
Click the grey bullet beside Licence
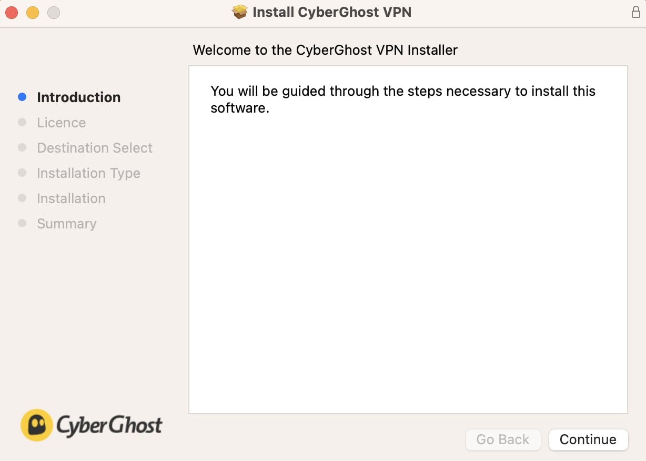(22, 122)
